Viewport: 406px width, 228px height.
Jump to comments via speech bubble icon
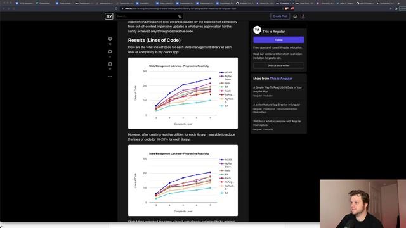(110, 52)
